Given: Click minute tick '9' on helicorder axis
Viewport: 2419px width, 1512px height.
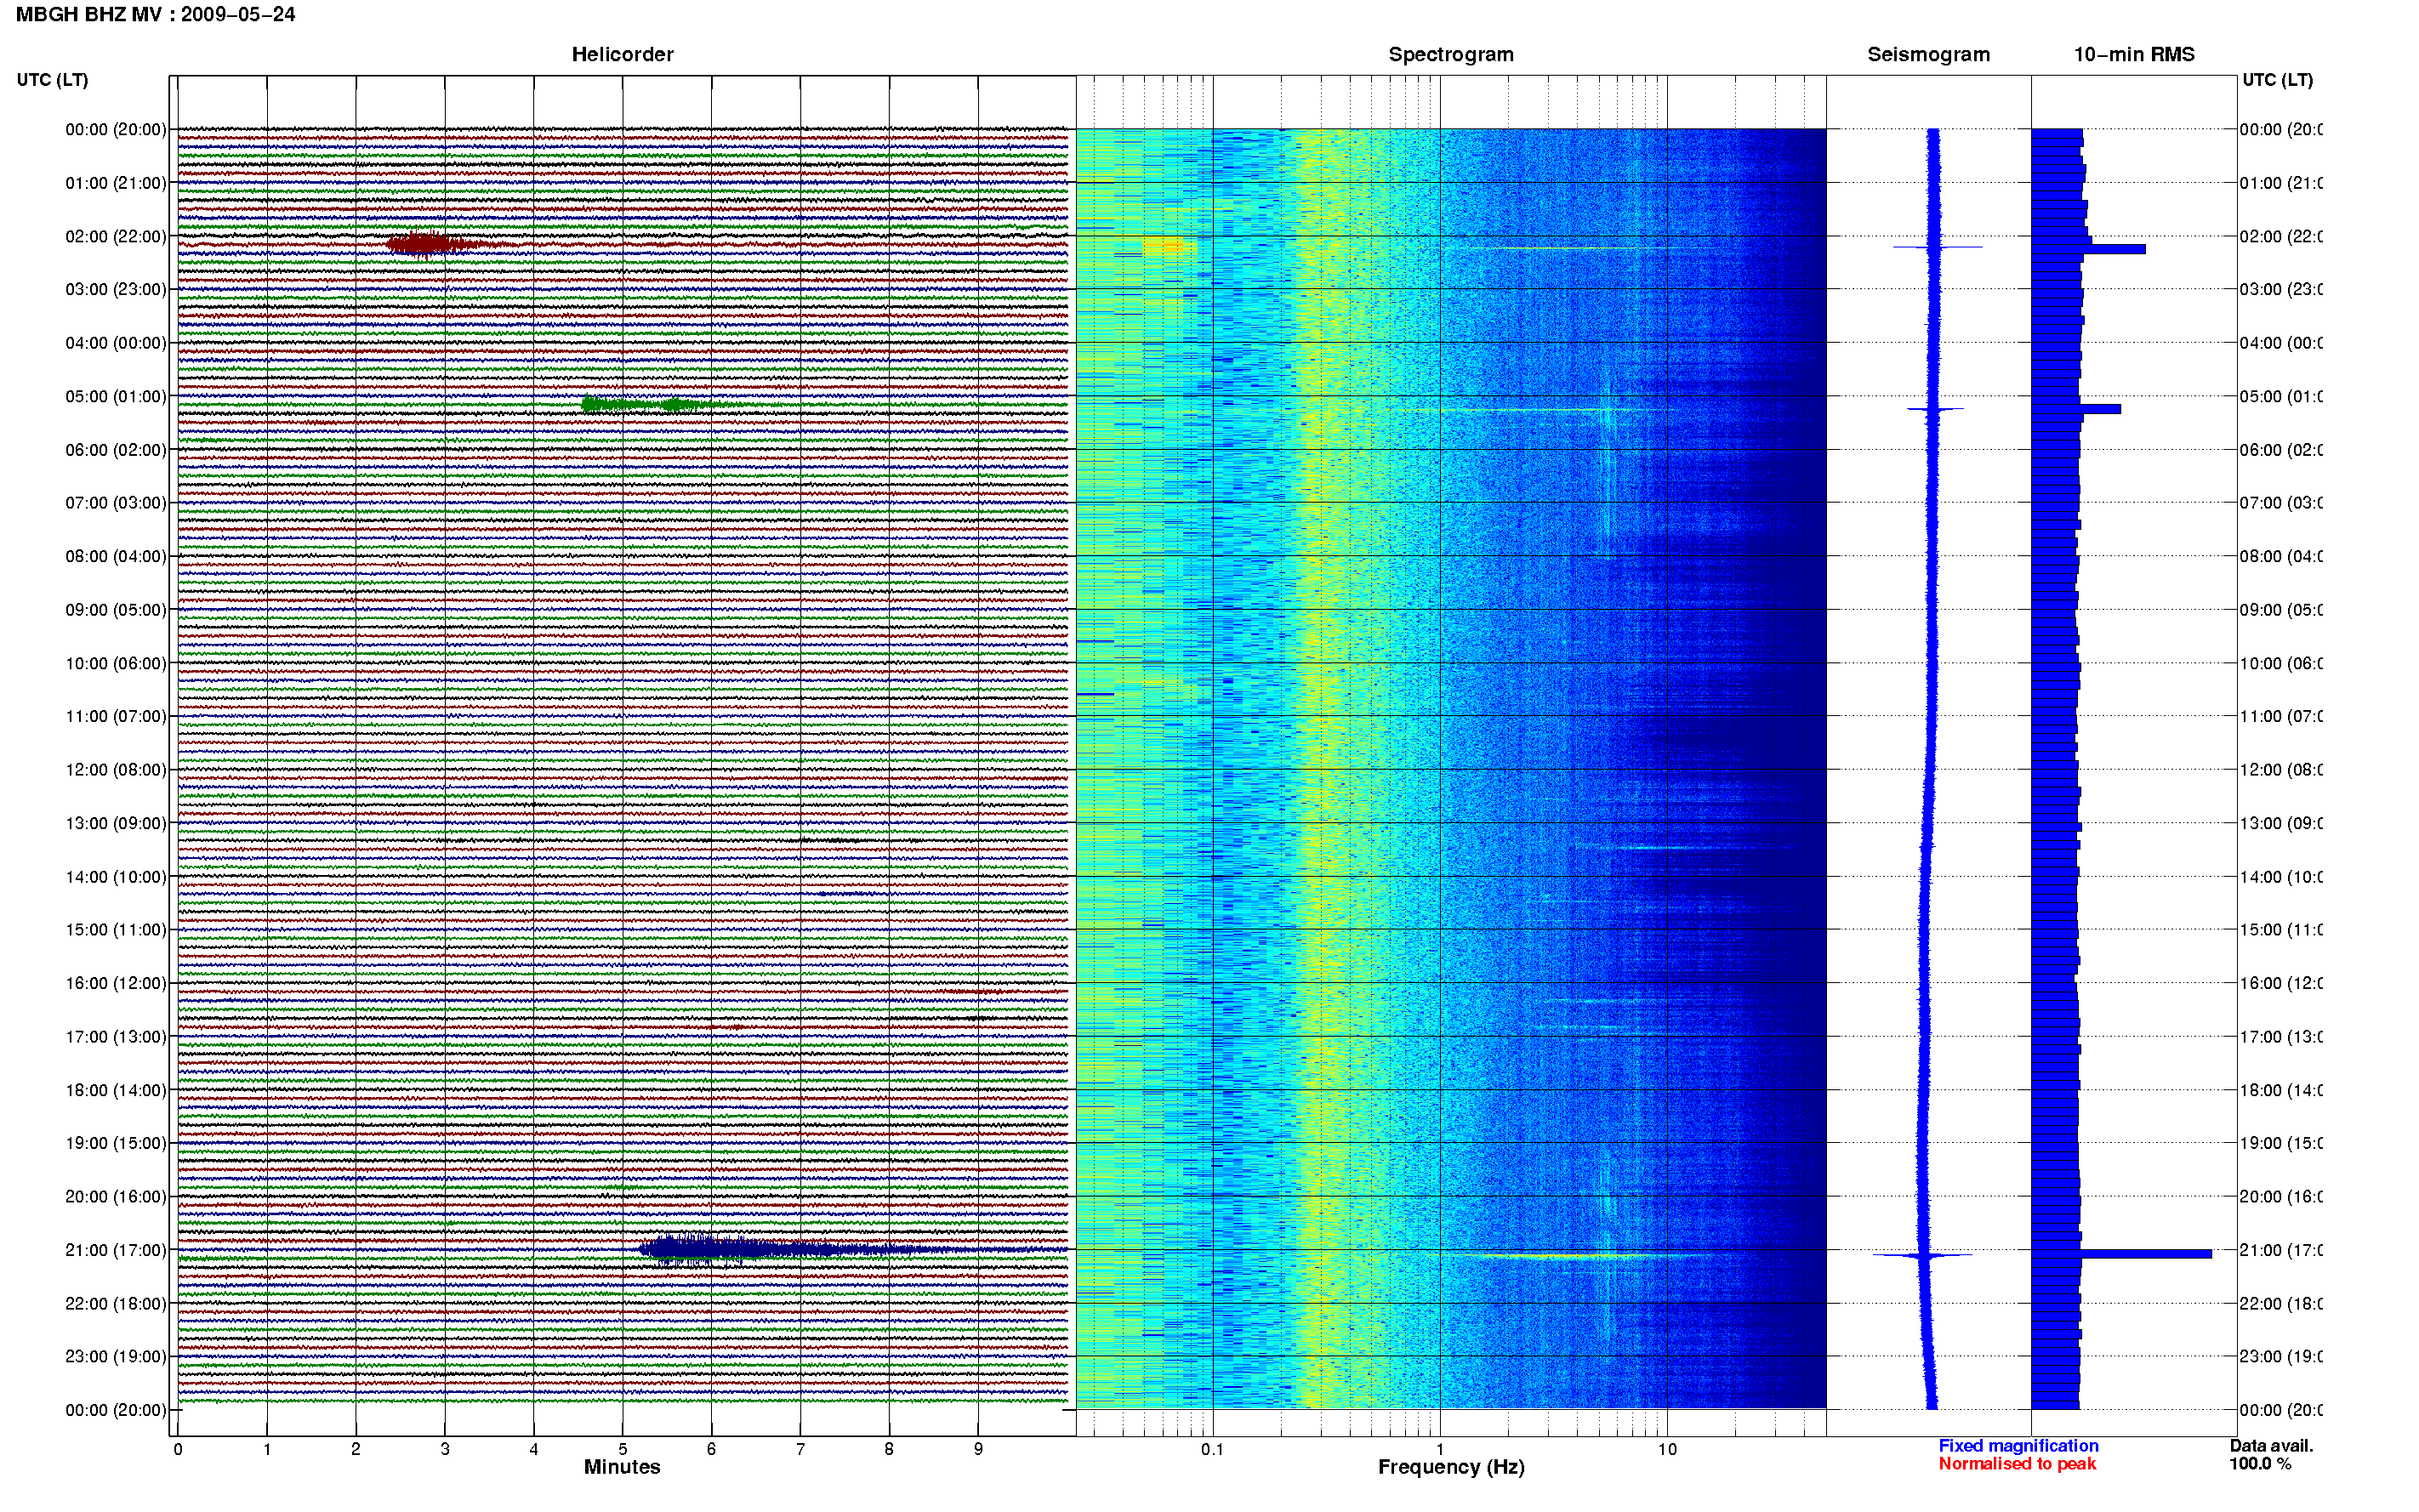Looking at the screenshot, I should coord(978,1449).
